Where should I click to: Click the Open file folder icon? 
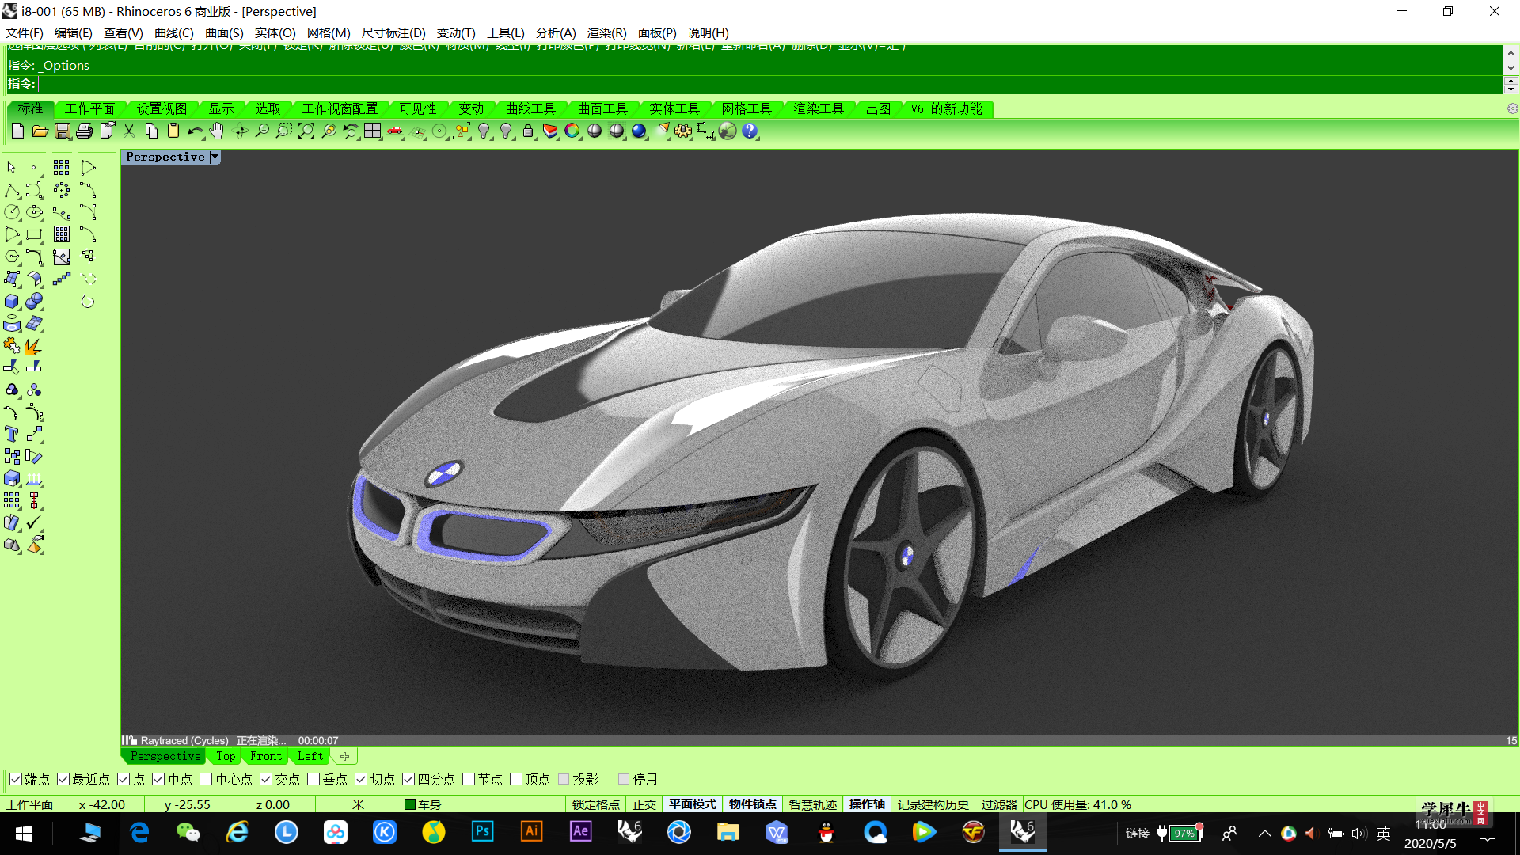coord(40,131)
